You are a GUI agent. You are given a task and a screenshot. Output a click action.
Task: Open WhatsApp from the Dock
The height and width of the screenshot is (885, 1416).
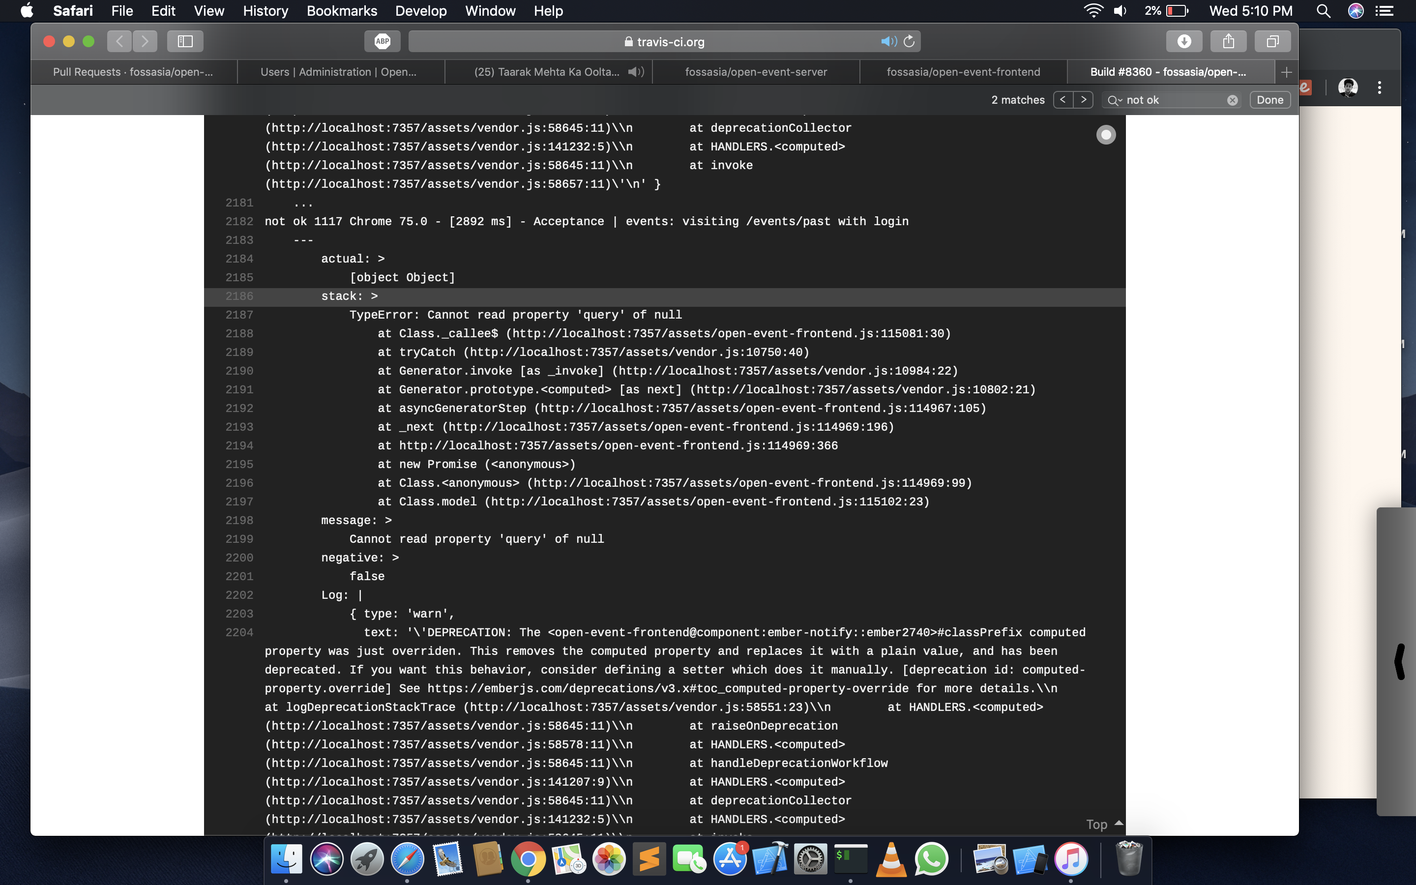point(931,858)
